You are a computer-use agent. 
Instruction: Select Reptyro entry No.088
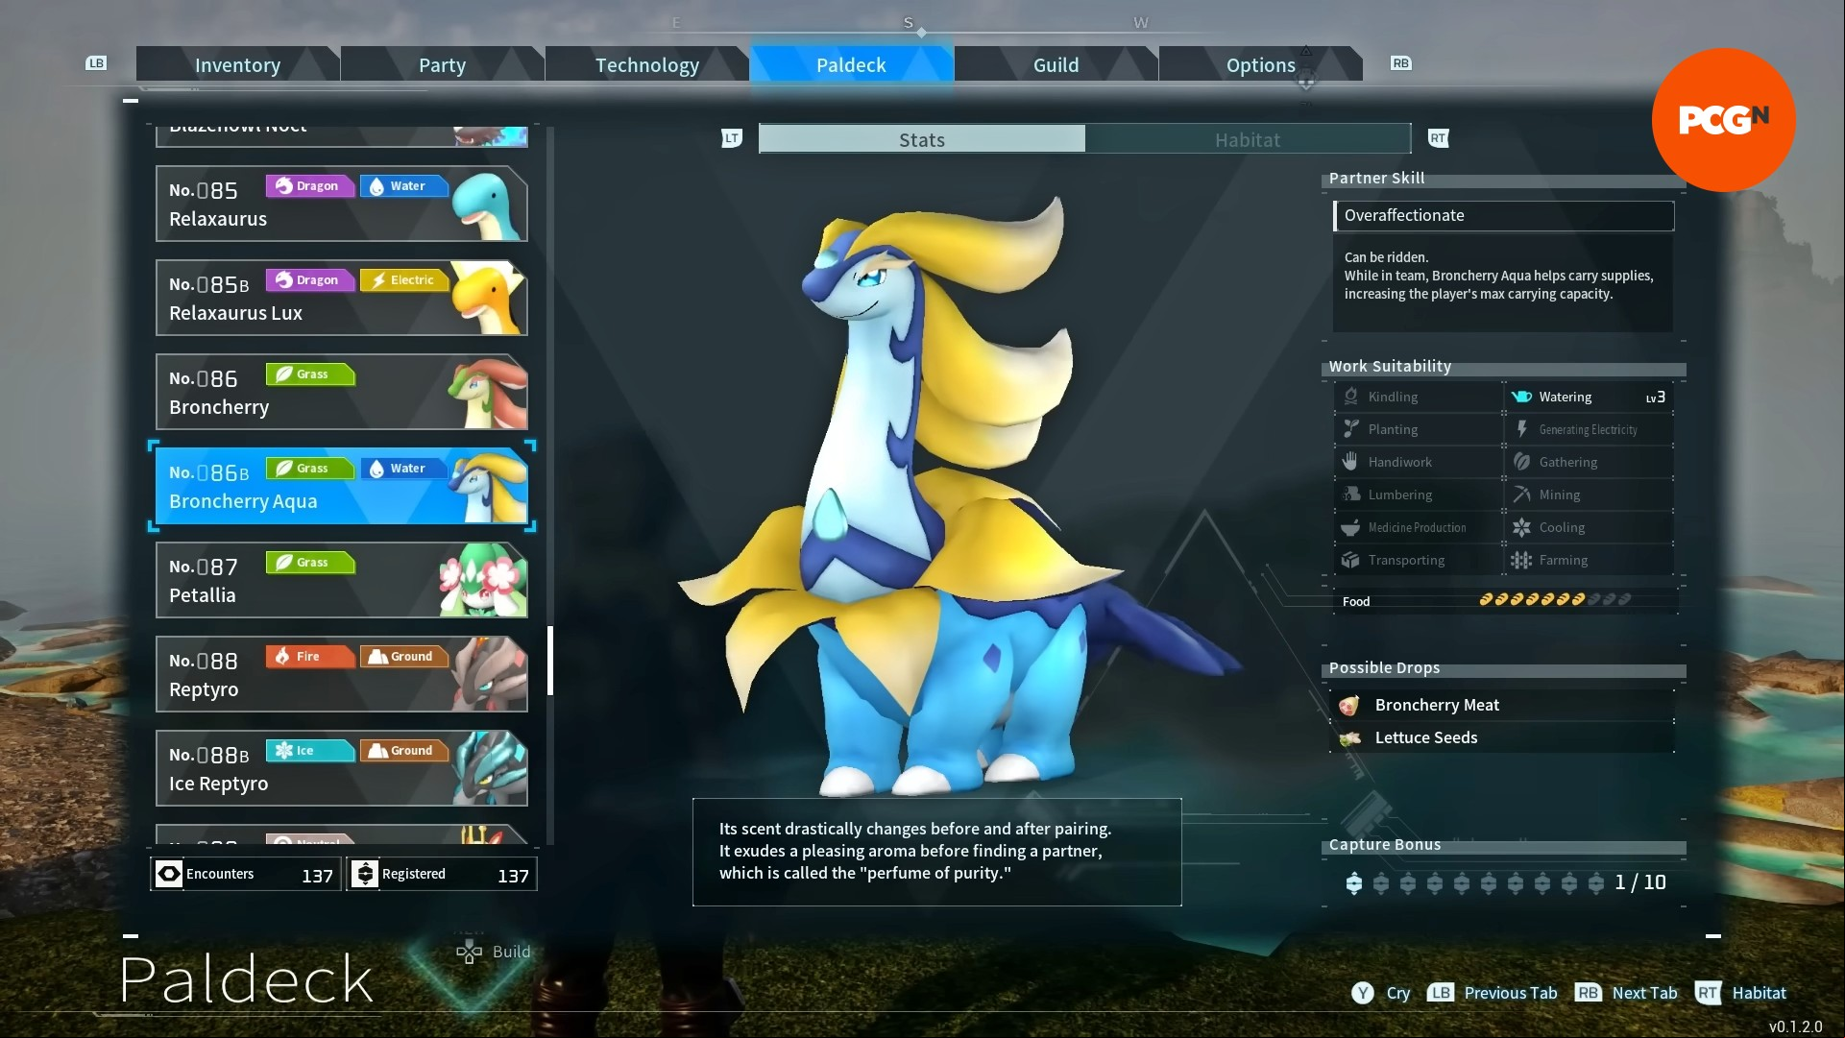342,674
